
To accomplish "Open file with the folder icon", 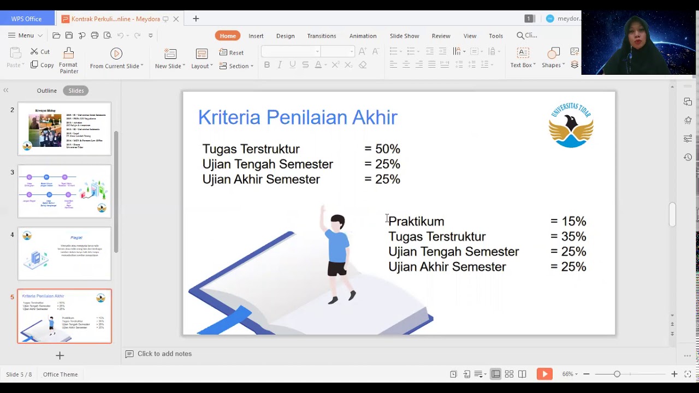I will (56, 35).
